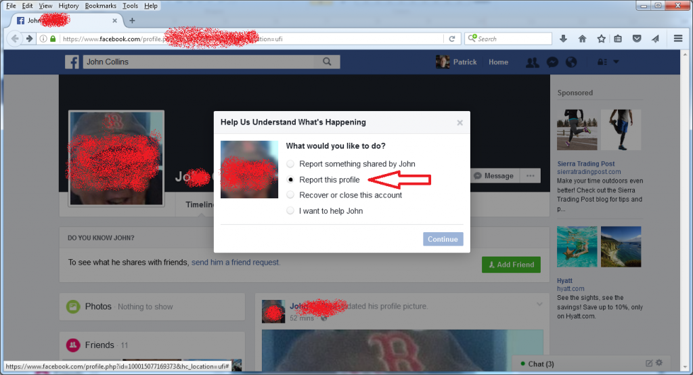
Task: Click the Facebook search field with John Collins
Action: [x=198, y=62]
